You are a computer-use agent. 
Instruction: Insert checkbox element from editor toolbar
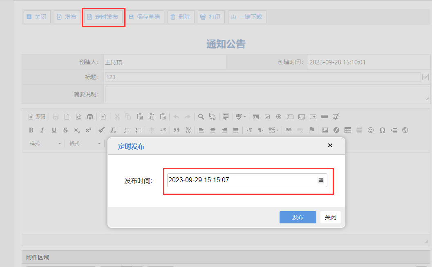[267, 117]
